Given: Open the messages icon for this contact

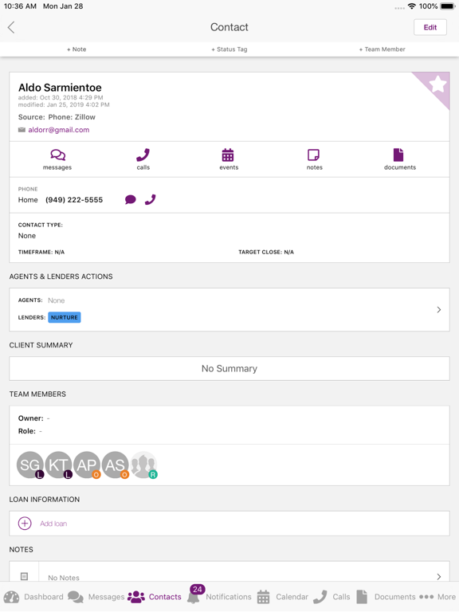Looking at the screenshot, I should tap(57, 155).
